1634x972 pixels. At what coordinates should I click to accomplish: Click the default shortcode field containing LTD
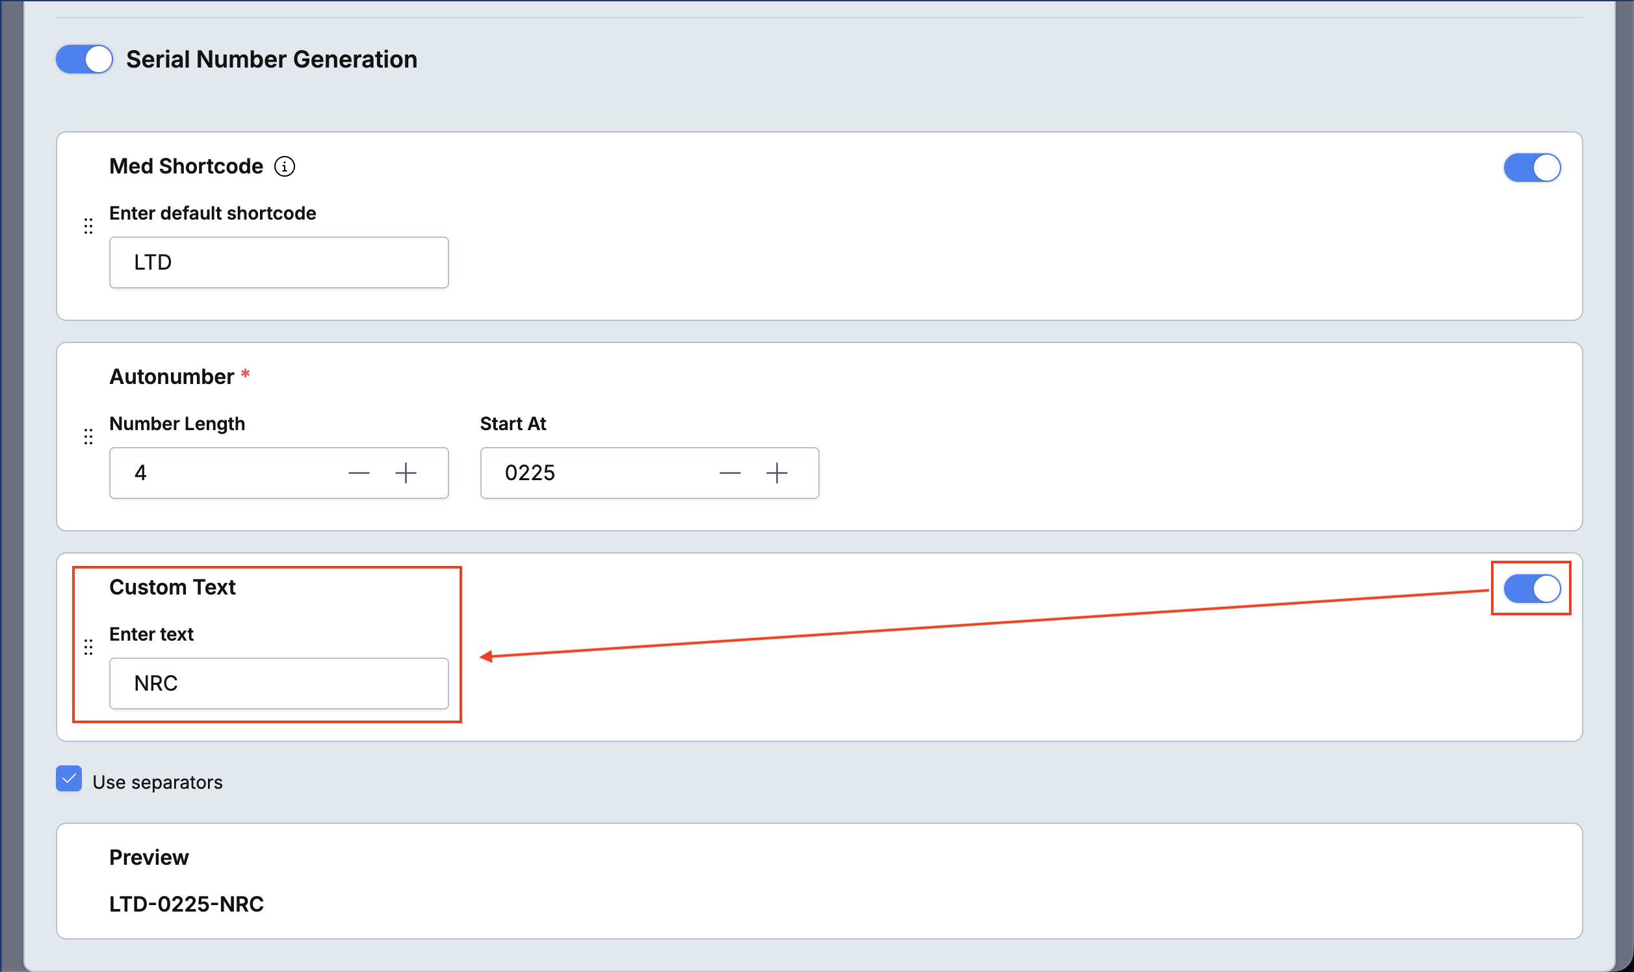click(x=279, y=262)
